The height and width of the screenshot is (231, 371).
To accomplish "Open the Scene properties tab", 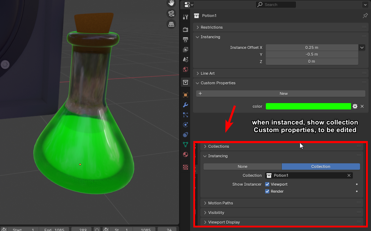I will point(185,59).
